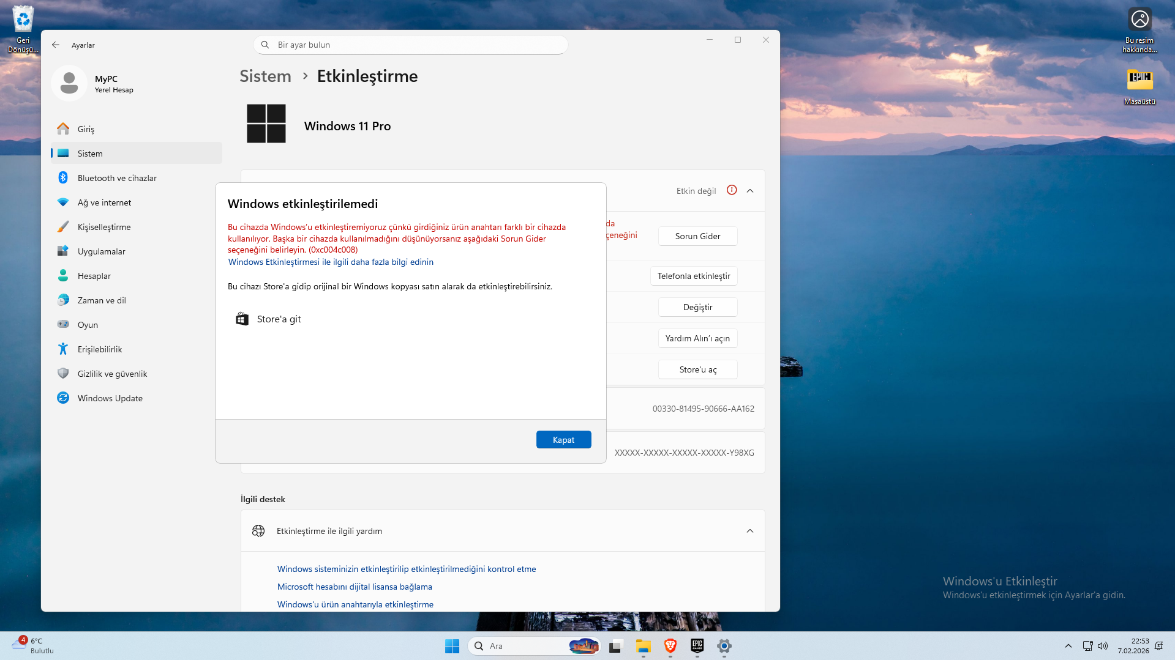Click the Store bag icon in dialog
The height and width of the screenshot is (660, 1175).
(x=242, y=319)
